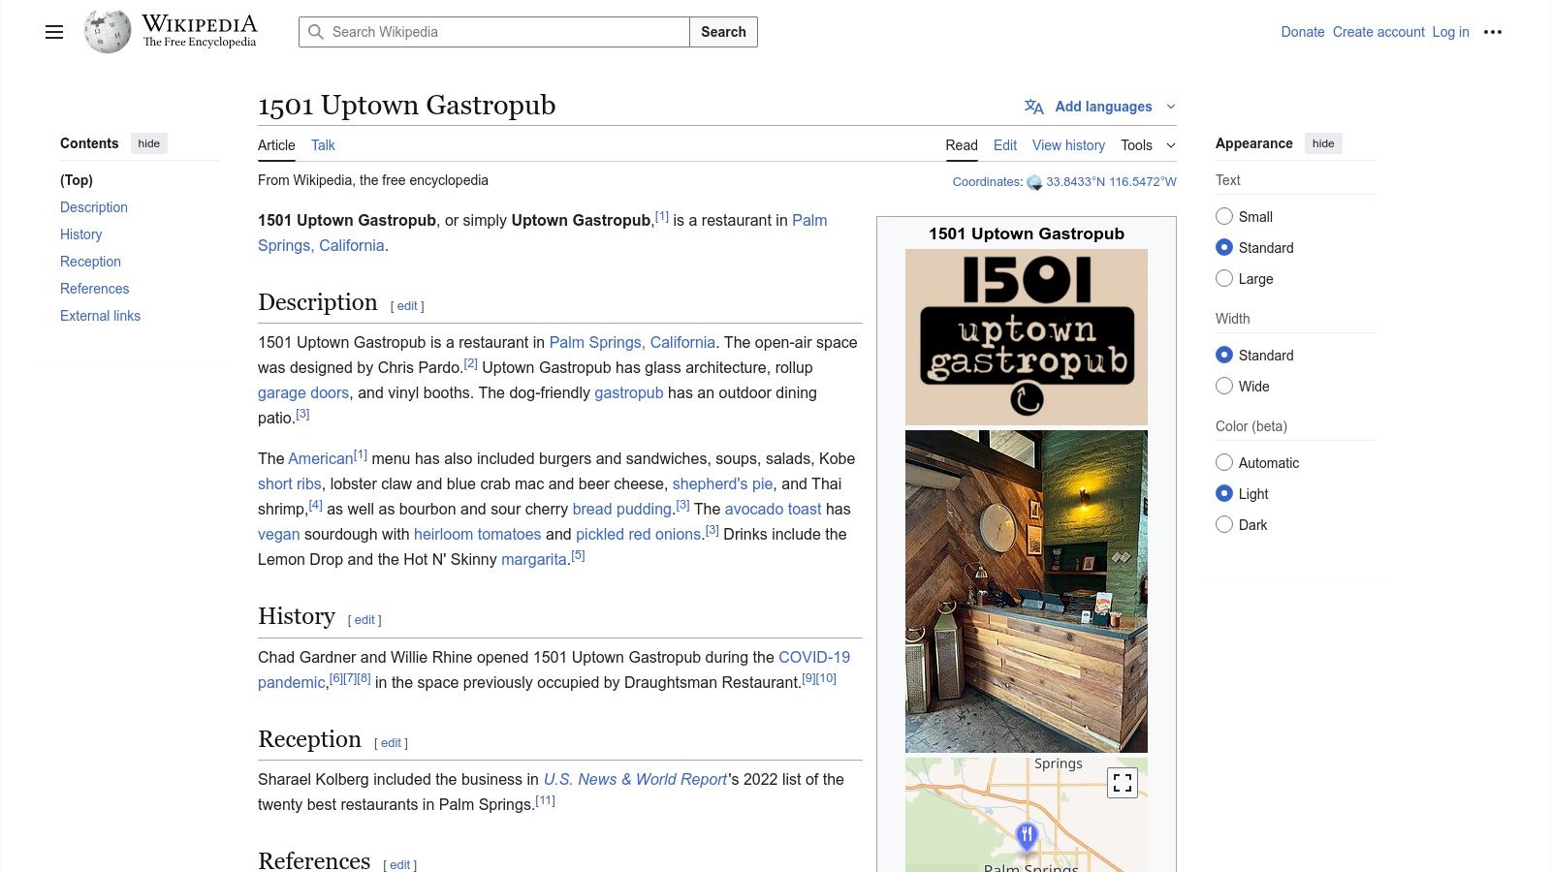Edit the Reception section
This screenshot has width=1551, height=872.
tap(391, 743)
